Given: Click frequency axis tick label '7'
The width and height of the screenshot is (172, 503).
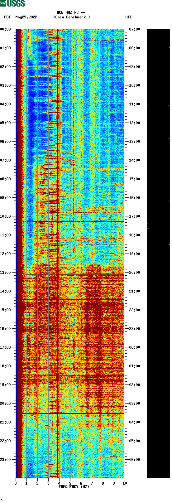Looking at the screenshot, I should tap(92, 483).
